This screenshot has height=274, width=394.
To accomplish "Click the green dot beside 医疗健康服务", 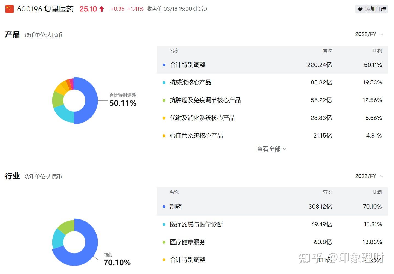I will coord(164,242).
